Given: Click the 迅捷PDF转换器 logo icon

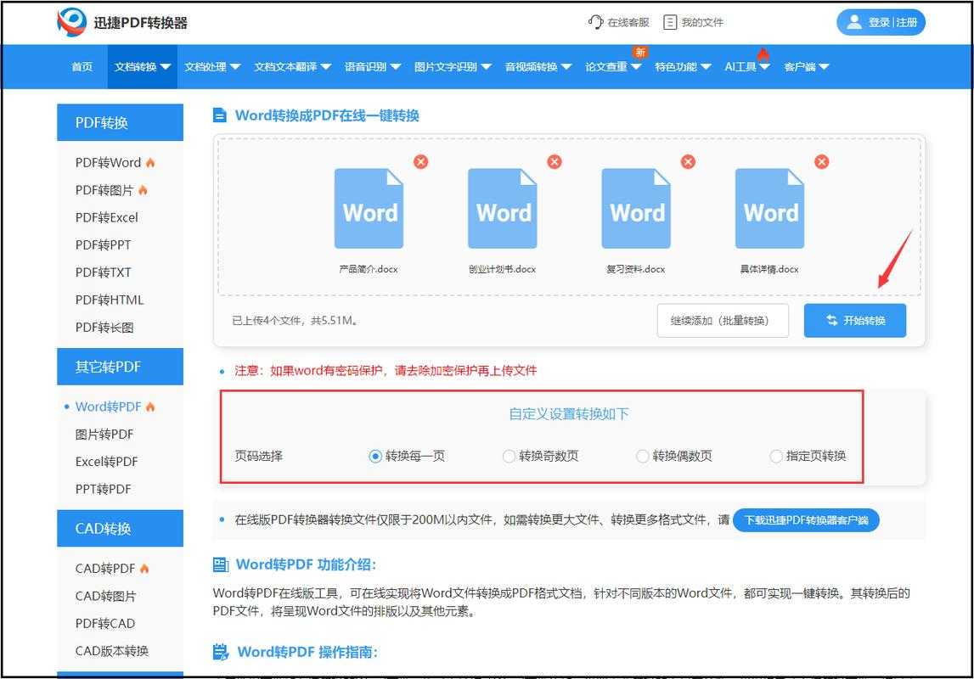Looking at the screenshot, I should pyautogui.click(x=70, y=23).
